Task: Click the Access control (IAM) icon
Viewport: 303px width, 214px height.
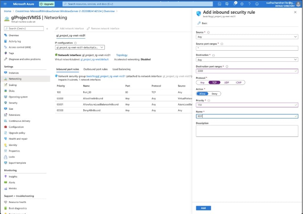Action: [x=6, y=47]
